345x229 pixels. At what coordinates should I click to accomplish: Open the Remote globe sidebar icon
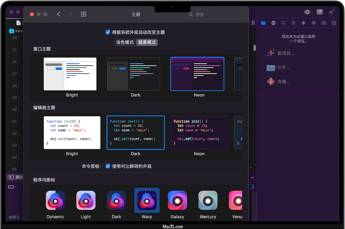273,23
